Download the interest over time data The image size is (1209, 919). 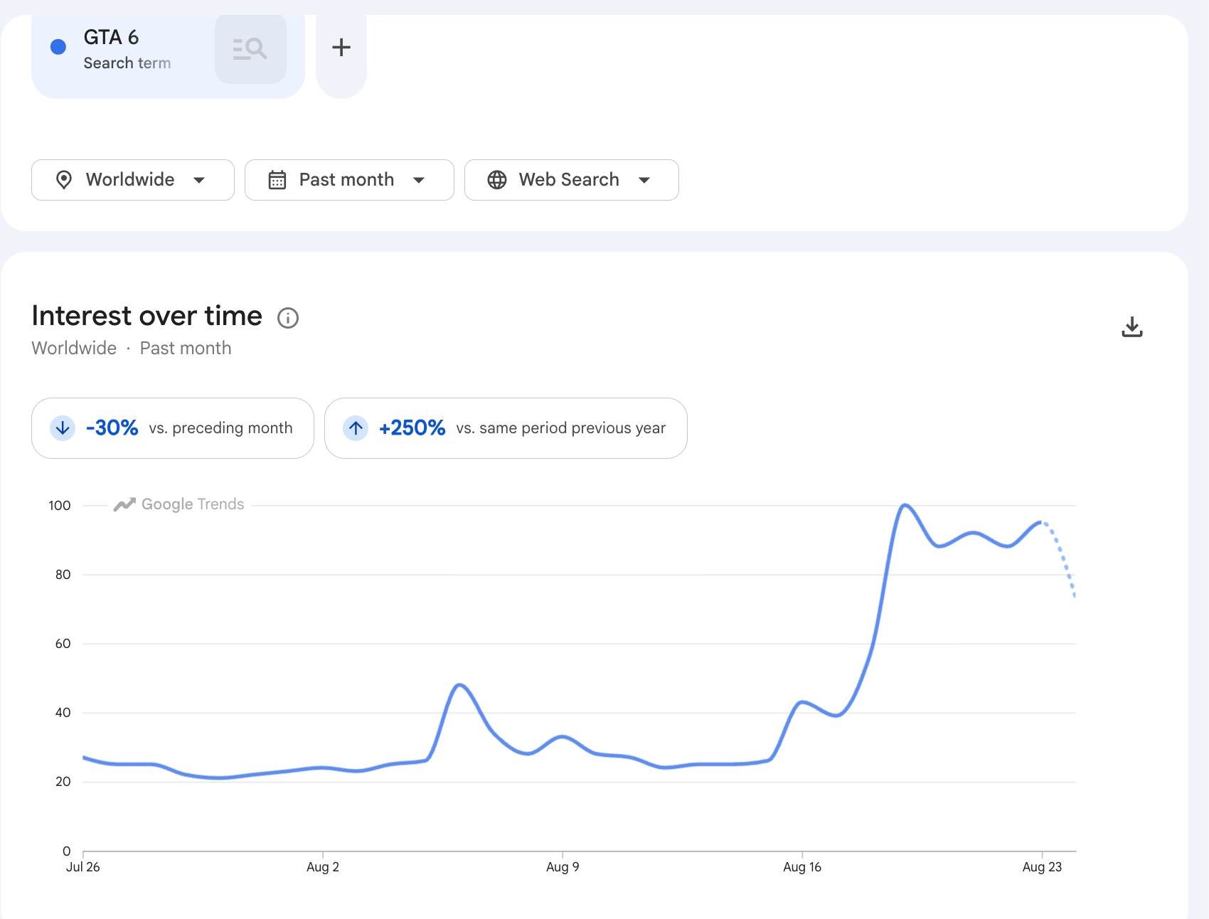1132,327
